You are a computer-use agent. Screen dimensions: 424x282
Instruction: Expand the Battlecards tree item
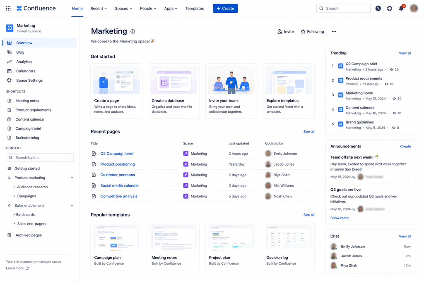point(14,215)
